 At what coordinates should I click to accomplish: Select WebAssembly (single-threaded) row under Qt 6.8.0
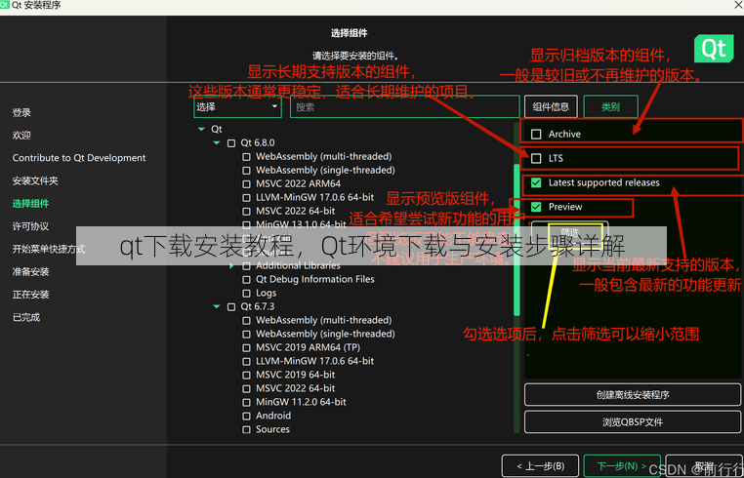[325, 171]
